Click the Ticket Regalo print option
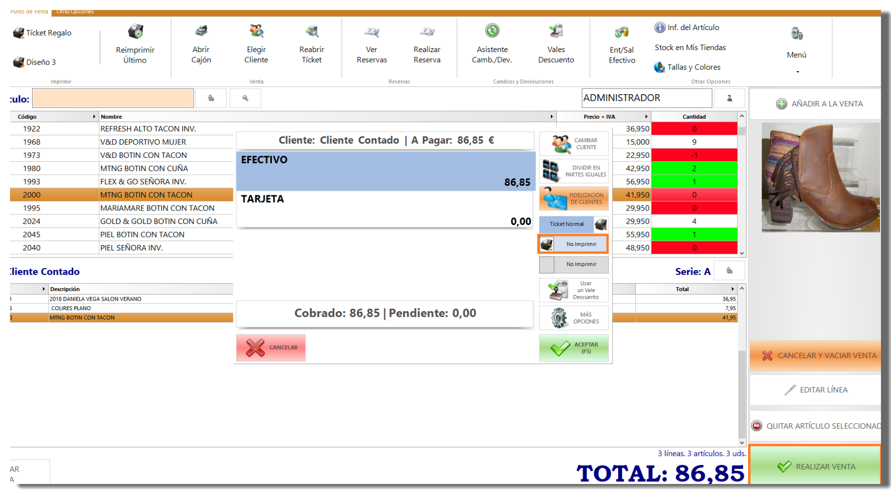This screenshot has width=891, height=494. coord(42,33)
